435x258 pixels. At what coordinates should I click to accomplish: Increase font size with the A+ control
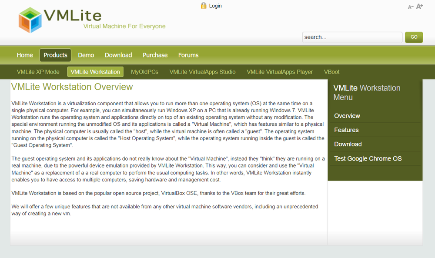419,6
